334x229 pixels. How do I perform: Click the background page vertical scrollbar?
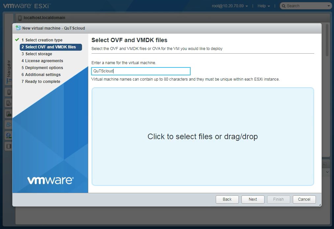click(327, 40)
